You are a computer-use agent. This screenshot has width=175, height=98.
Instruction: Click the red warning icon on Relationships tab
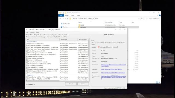[x=98, y=47]
